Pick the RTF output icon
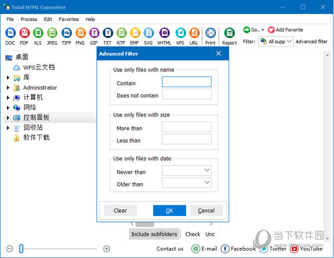 pos(121,33)
